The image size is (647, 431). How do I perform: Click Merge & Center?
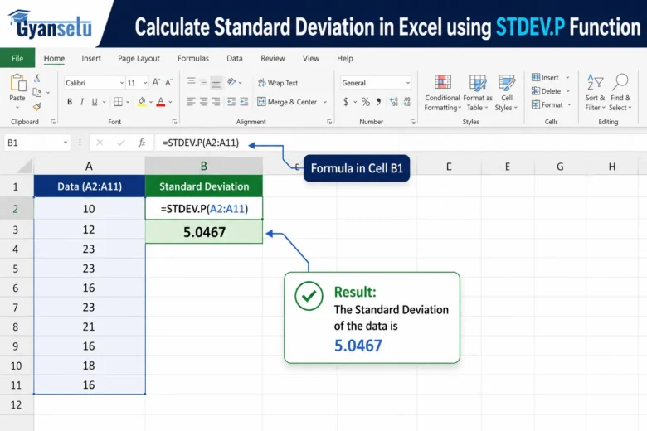pyautogui.click(x=287, y=102)
